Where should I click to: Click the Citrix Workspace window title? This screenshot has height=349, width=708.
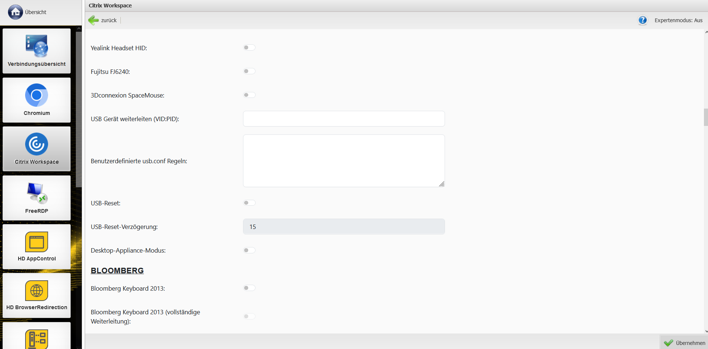pos(110,6)
